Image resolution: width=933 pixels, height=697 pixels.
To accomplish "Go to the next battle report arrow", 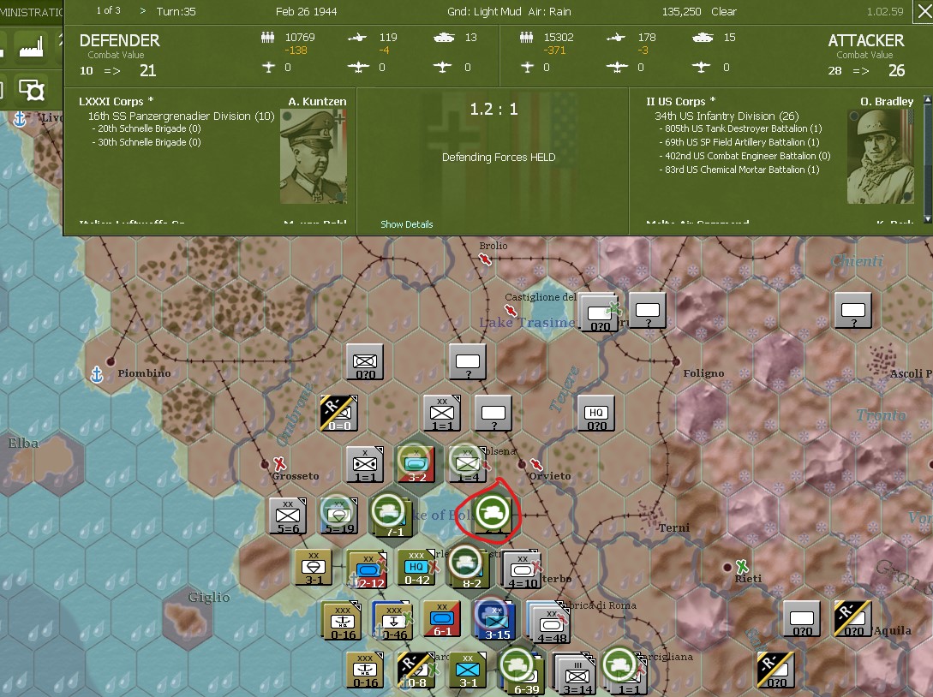I will [x=142, y=11].
